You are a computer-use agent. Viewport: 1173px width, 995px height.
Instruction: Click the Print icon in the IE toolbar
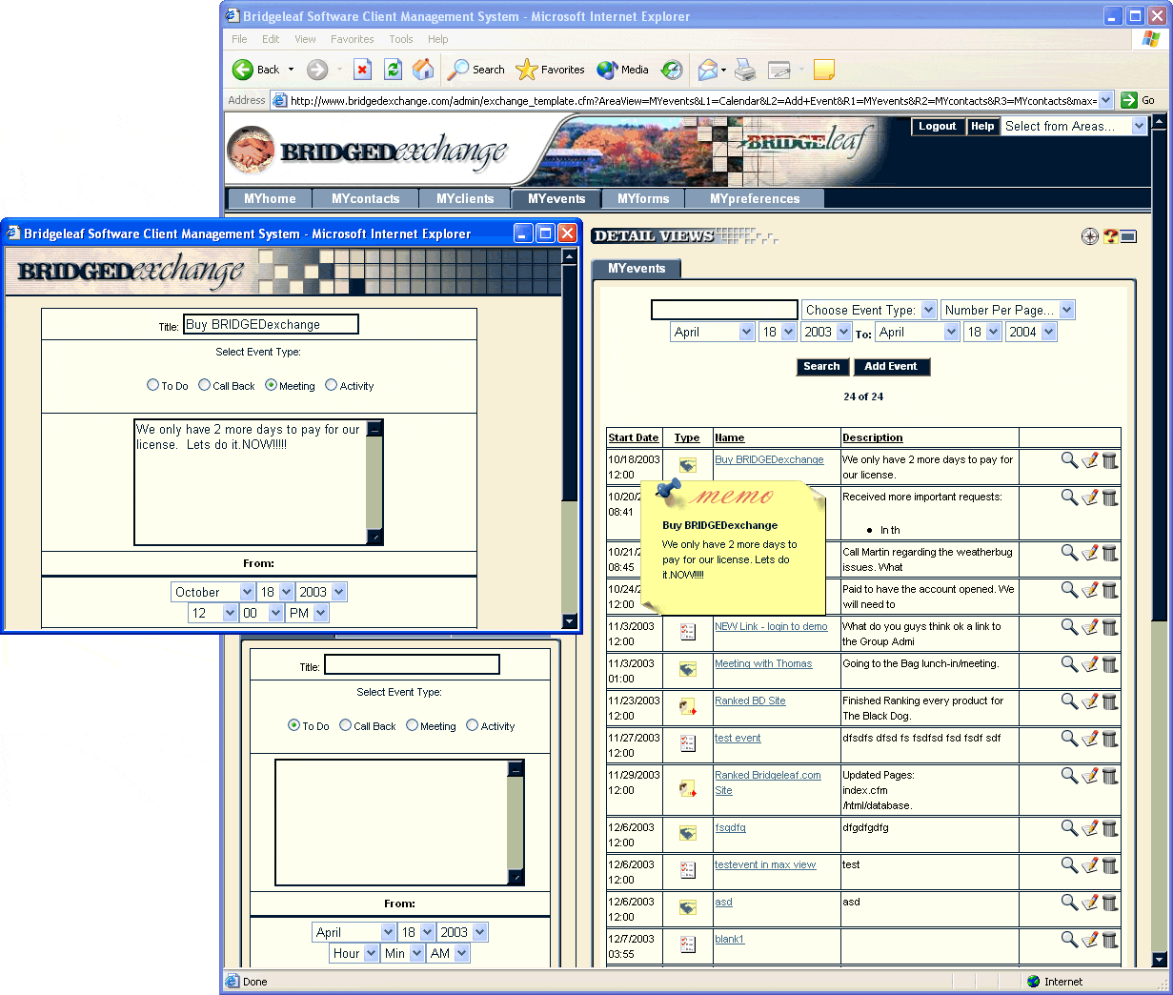point(745,70)
